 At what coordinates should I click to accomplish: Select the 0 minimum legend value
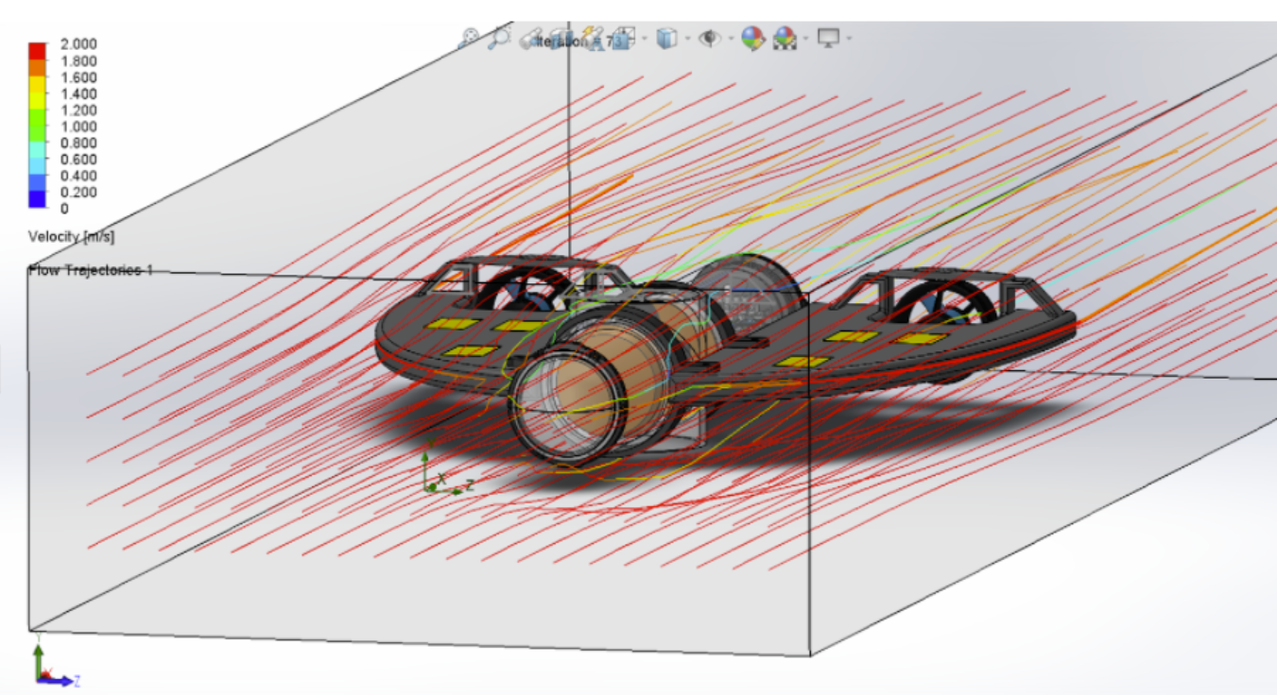pyautogui.click(x=64, y=209)
